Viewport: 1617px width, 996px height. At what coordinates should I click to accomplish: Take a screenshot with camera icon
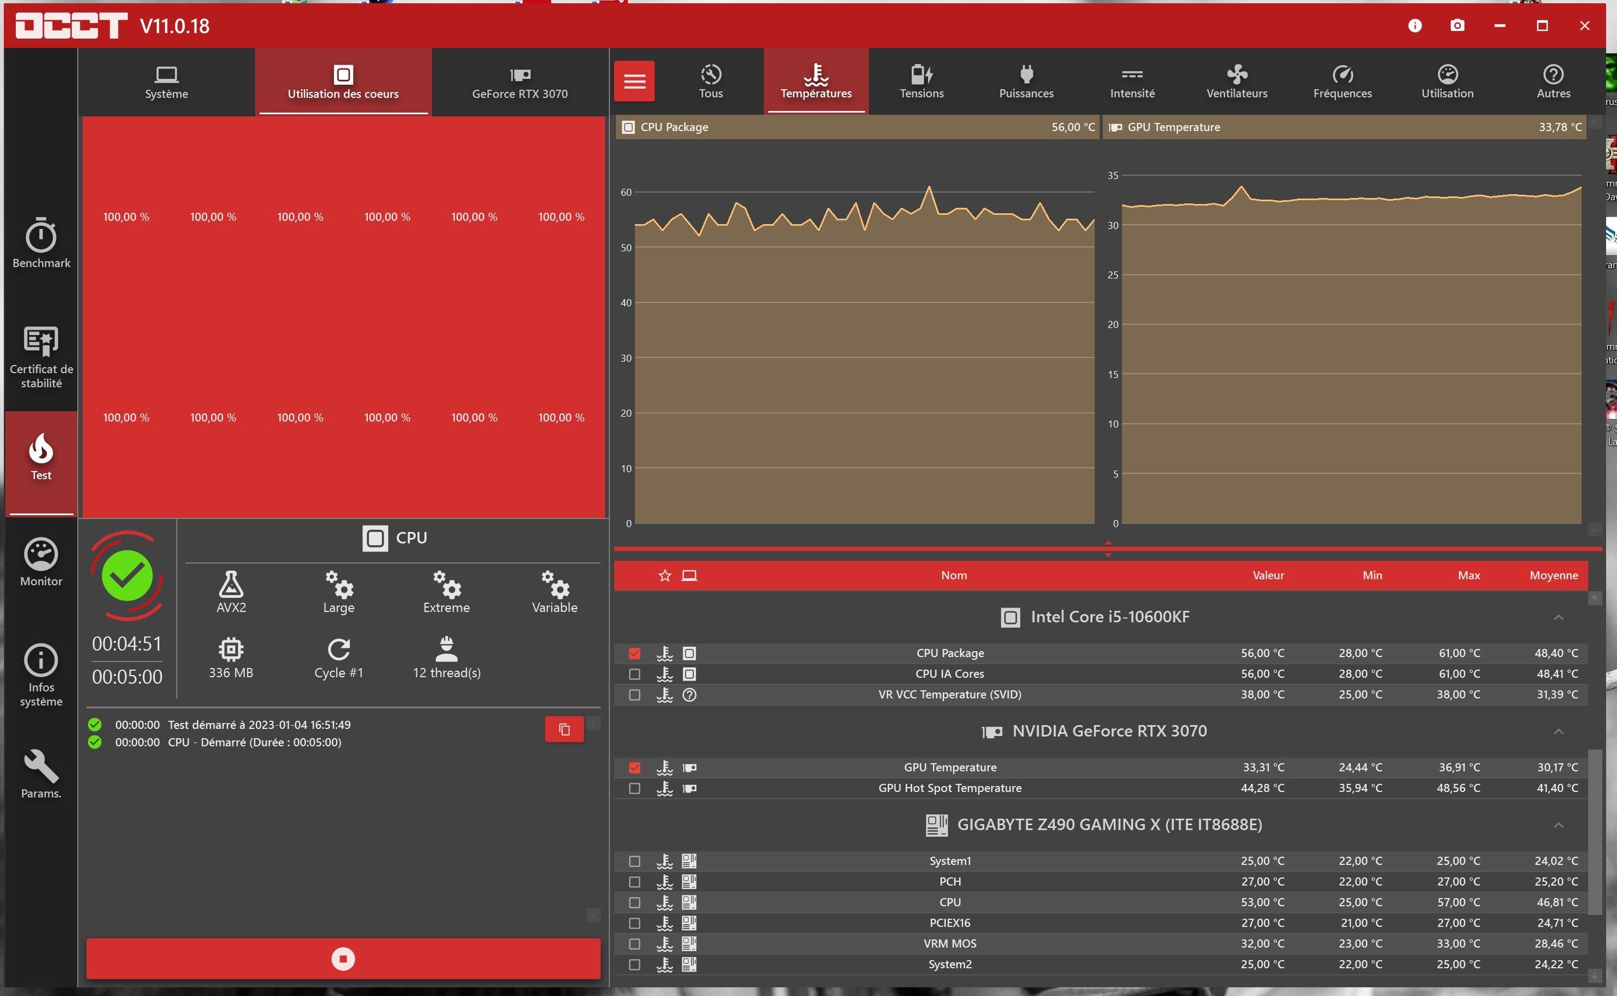[x=1458, y=26]
